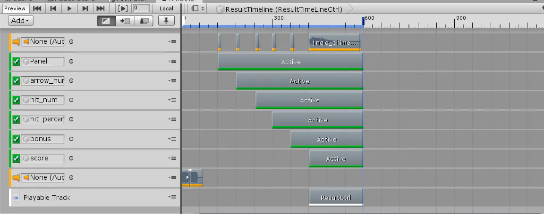Play the timeline
This screenshot has height=214, width=544.
point(69,8)
